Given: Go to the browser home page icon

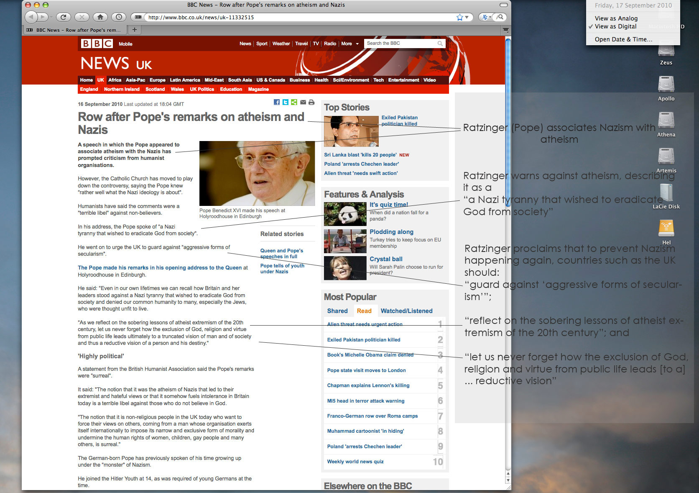Looking at the screenshot, I should click(100, 17).
